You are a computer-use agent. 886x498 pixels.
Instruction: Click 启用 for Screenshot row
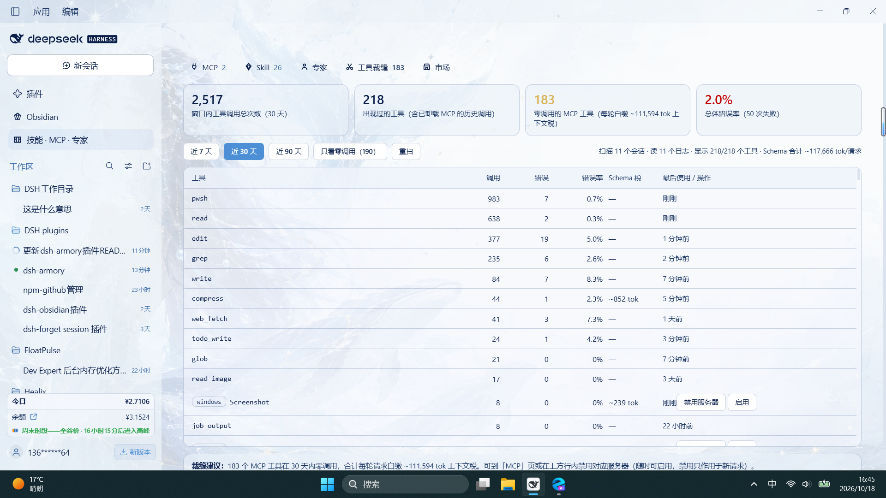(x=742, y=402)
